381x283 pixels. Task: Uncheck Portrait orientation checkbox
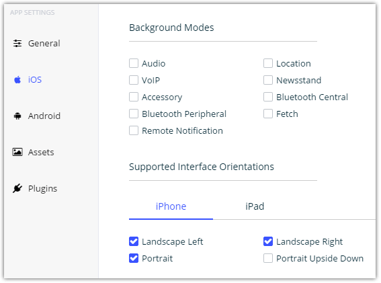pos(134,258)
